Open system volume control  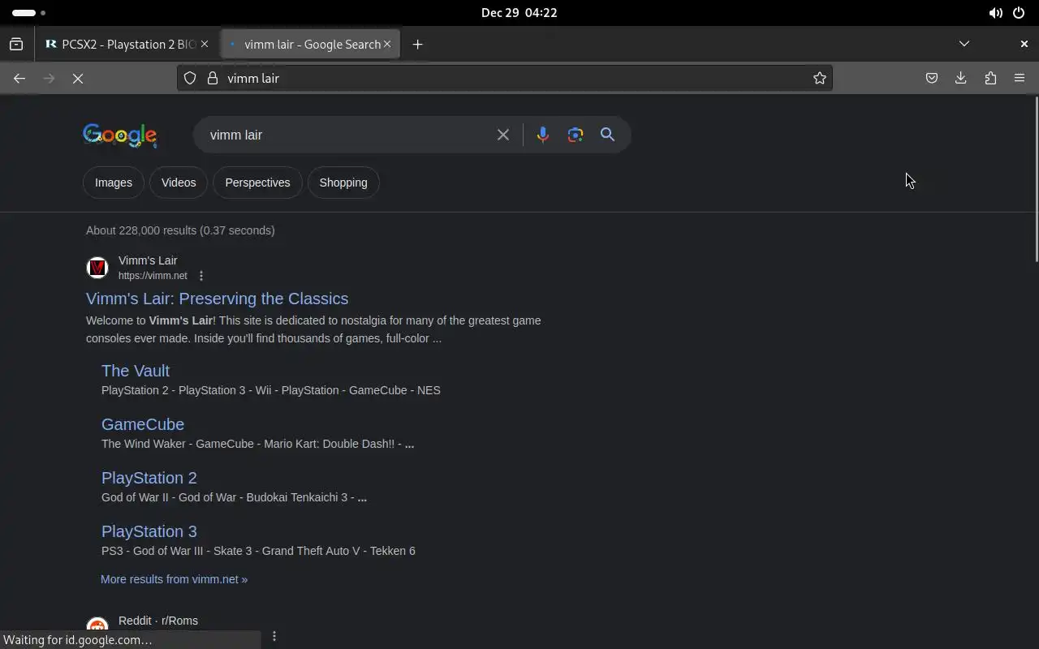995,13
